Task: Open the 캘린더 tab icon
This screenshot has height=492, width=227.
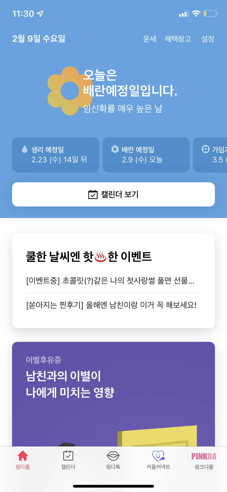Action: (x=68, y=456)
